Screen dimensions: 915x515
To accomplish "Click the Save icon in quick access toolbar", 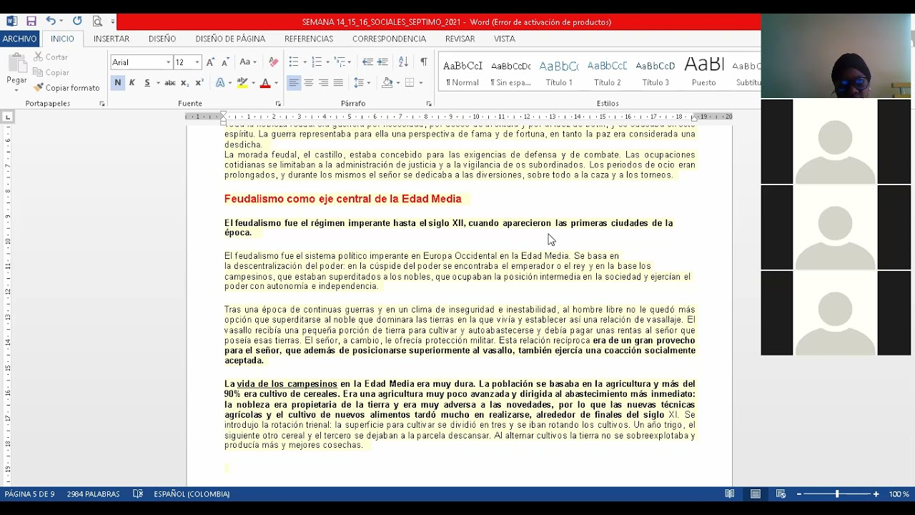I will 31,21.
